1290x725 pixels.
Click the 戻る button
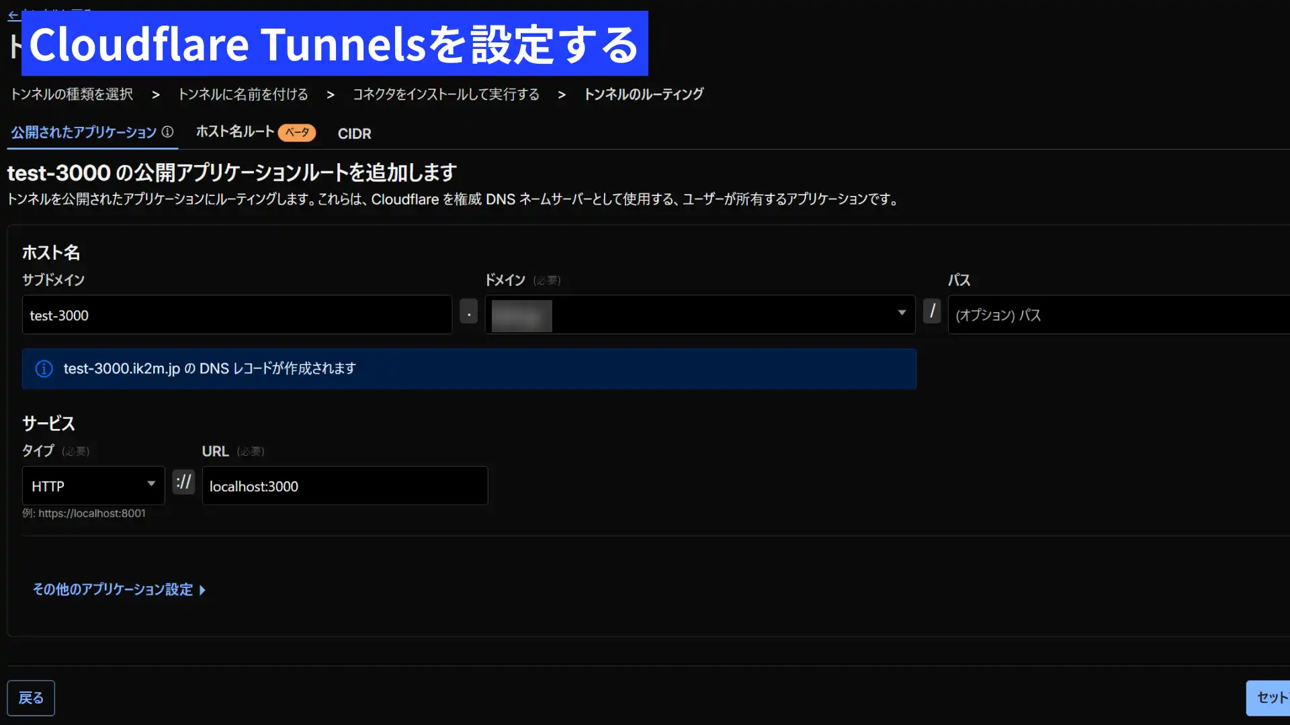point(31,698)
